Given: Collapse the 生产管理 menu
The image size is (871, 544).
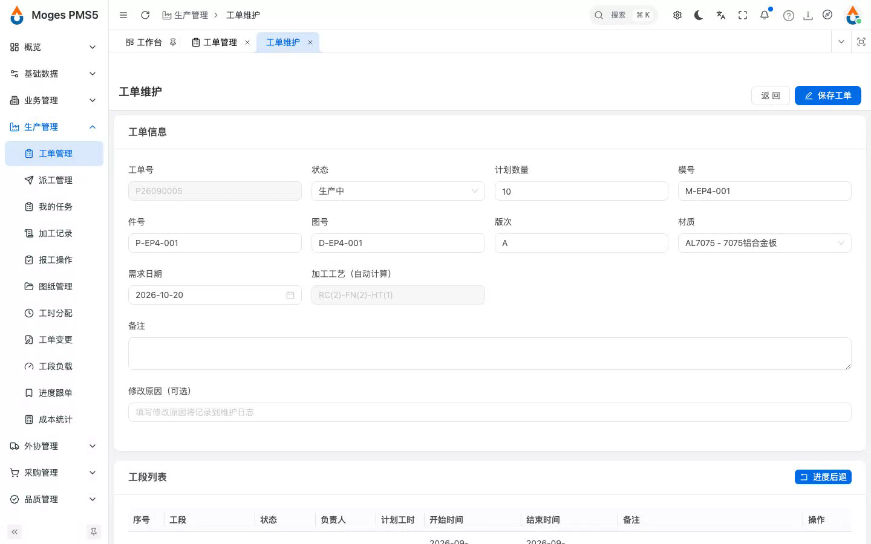Looking at the screenshot, I should 54,127.
